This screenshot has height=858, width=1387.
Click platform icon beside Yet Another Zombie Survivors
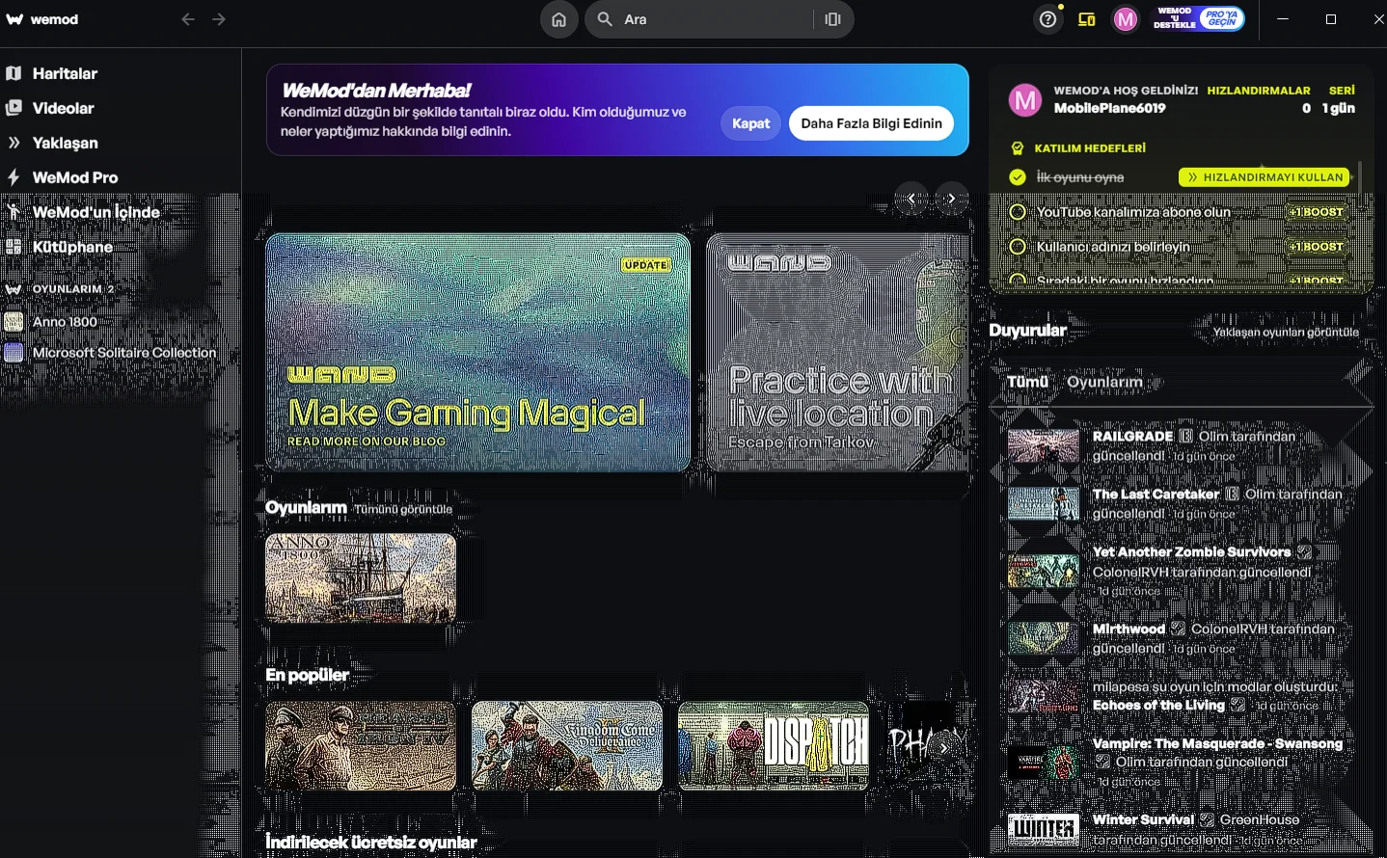[x=1305, y=551]
